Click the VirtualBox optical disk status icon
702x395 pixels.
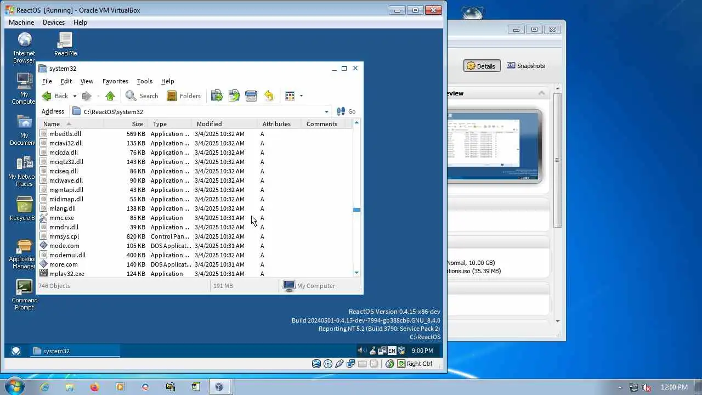pyautogui.click(x=328, y=364)
